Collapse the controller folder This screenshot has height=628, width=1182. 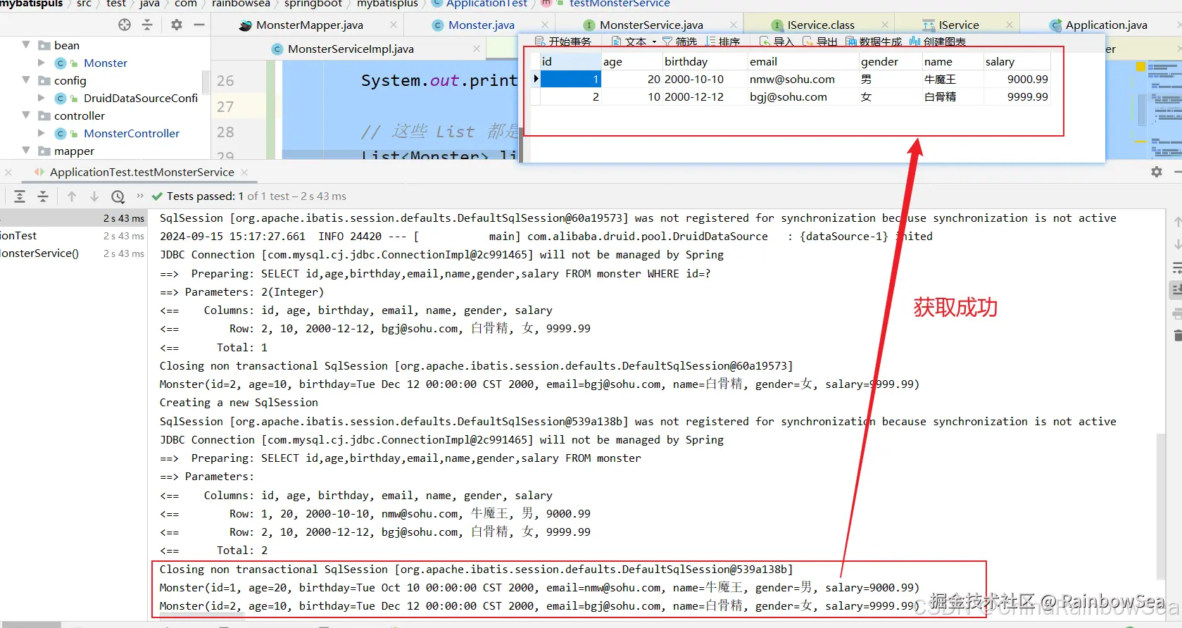pyautogui.click(x=26, y=115)
